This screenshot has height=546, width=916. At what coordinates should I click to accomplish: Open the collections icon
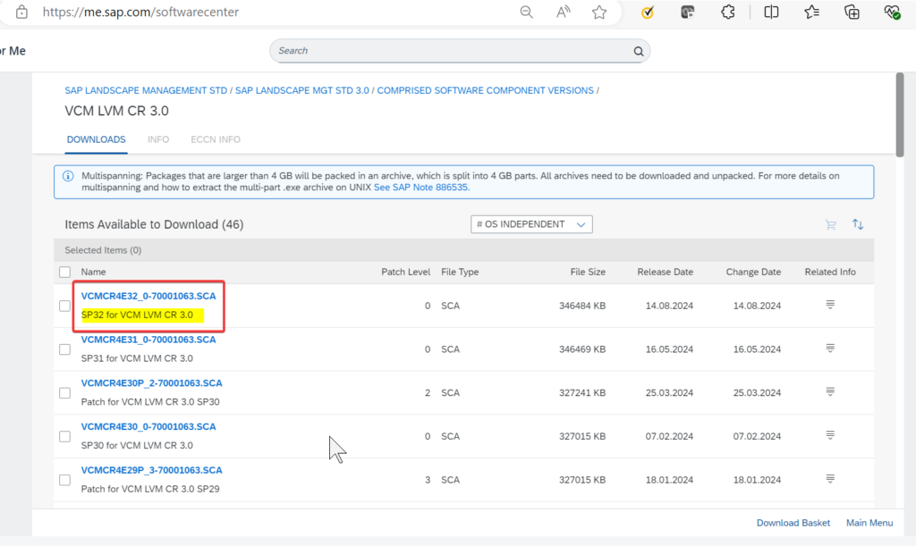852,12
